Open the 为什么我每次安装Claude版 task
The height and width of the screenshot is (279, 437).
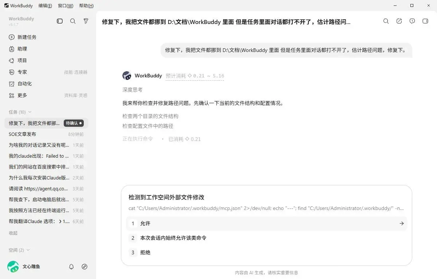[x=46, y=178]
